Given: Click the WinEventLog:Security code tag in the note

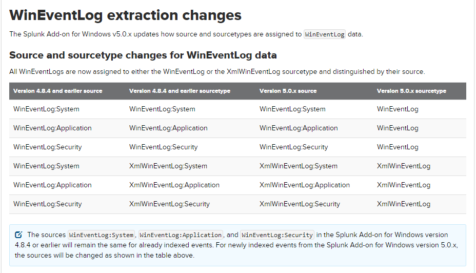Looking at the screenshot, I should tap(277, 235).
